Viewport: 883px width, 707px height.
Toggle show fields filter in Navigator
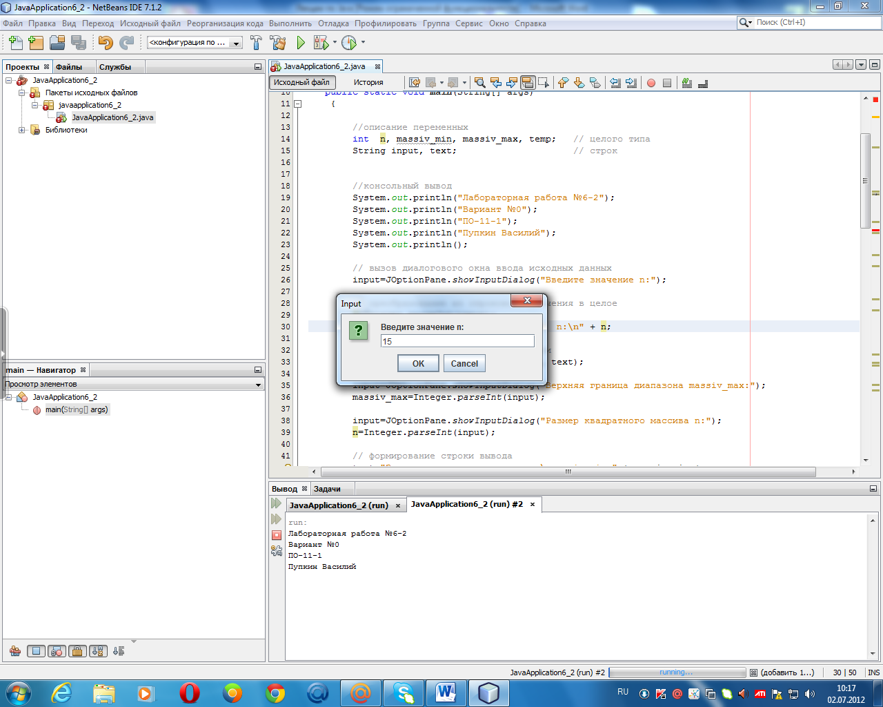(37, 651)
